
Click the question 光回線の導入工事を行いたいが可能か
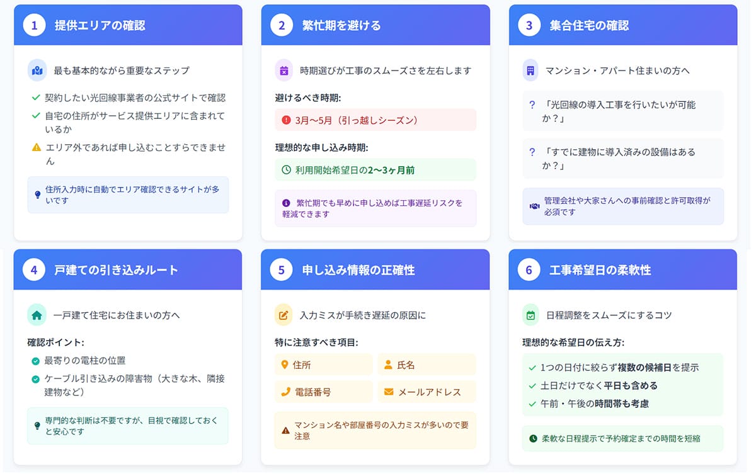(x=623, y=111)
